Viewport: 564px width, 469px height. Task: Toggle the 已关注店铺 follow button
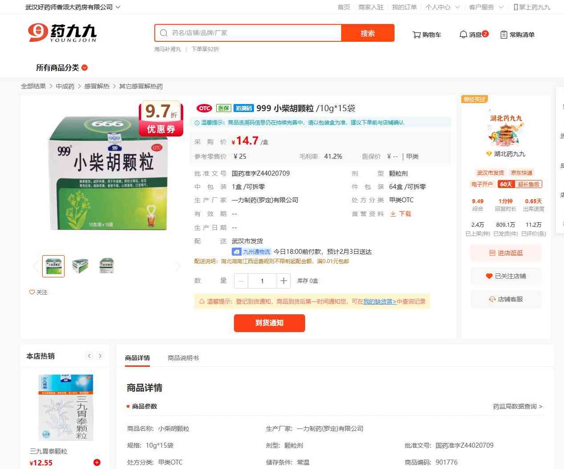506,276
